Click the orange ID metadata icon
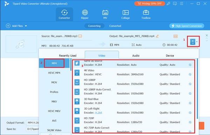210x135 pixels. tap(175, 36)
